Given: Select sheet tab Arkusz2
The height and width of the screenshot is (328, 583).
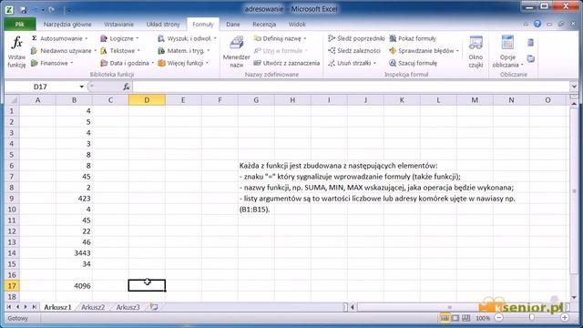Looking at the screenshot, I should pos(93,307).
